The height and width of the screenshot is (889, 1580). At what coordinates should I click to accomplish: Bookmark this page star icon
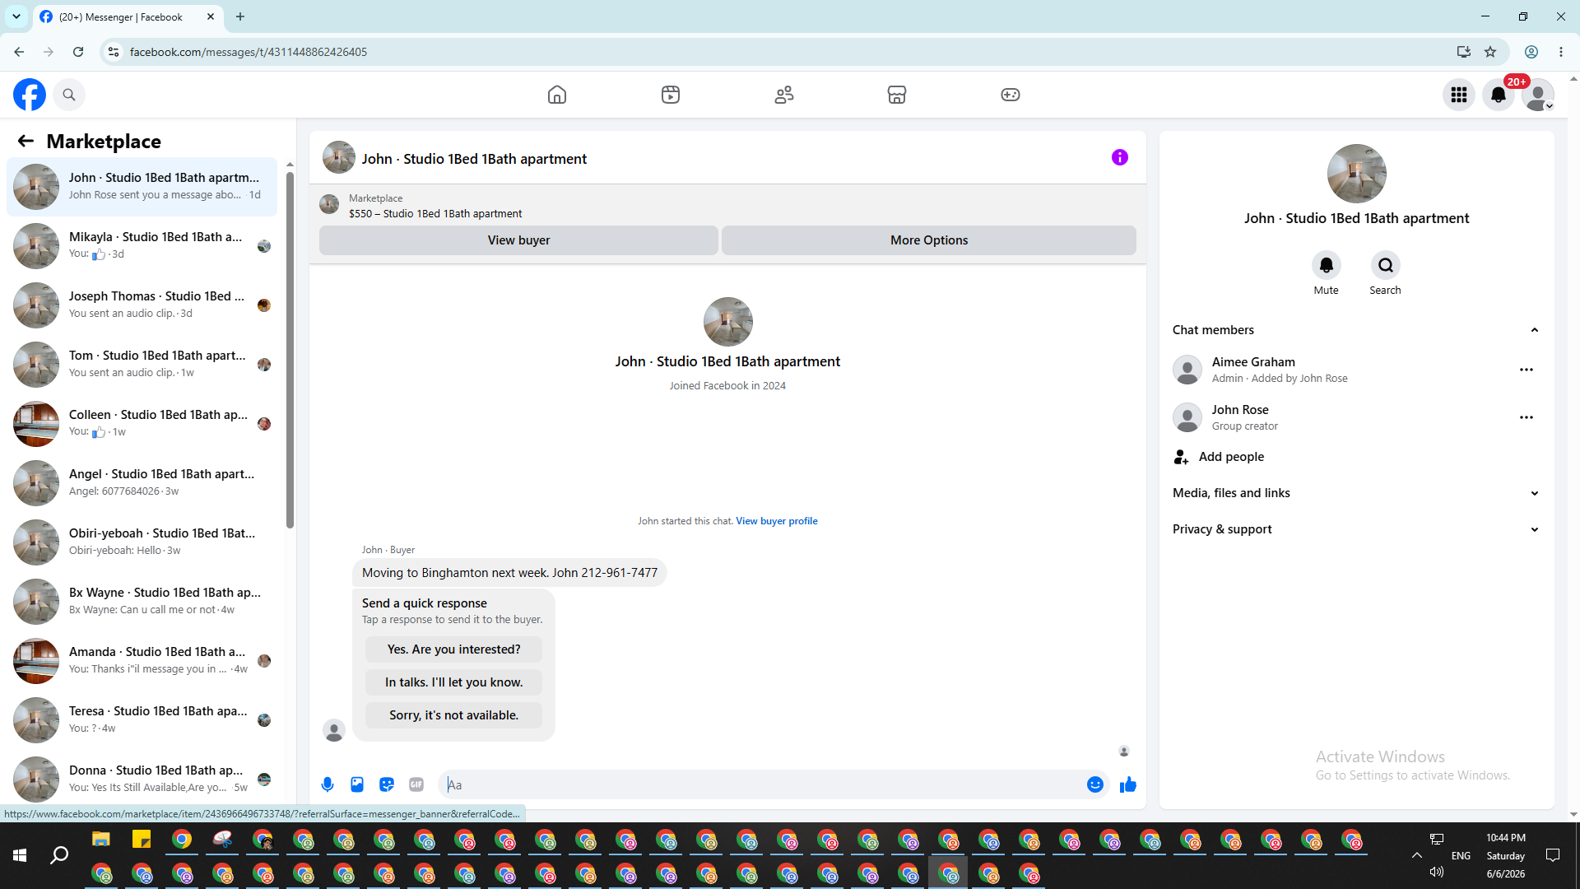click(1490, 52)
